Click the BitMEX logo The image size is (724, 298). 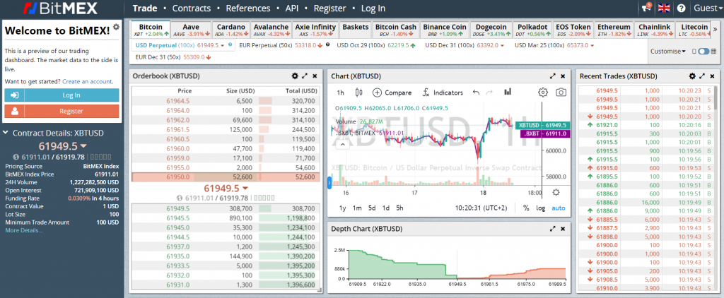pos(62,8)
